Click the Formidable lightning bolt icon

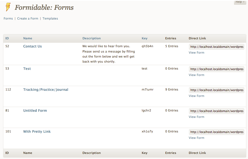coord(8,7)
